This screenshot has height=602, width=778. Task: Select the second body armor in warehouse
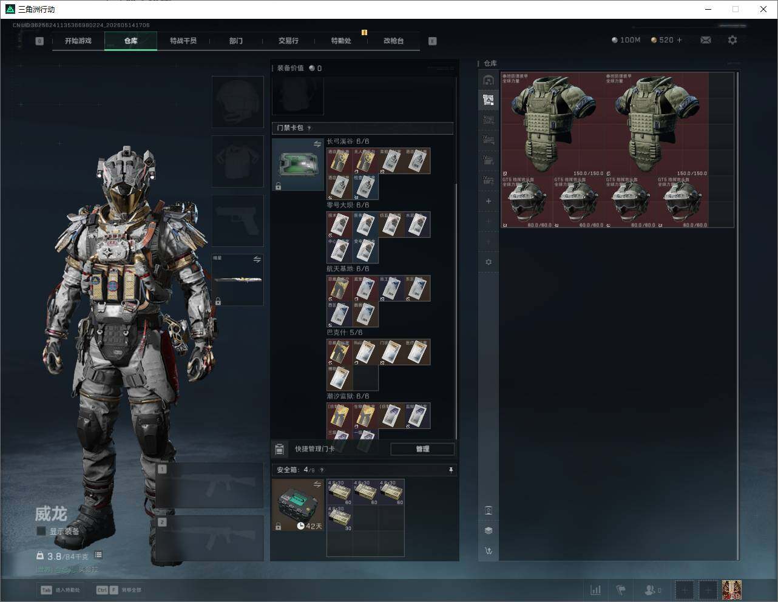pos(657,124)
